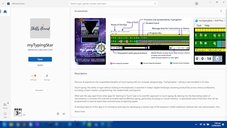Screen dimensions: 227x128
Task: Click the myTypingStar app title
Action: click(x=40, y=45)
